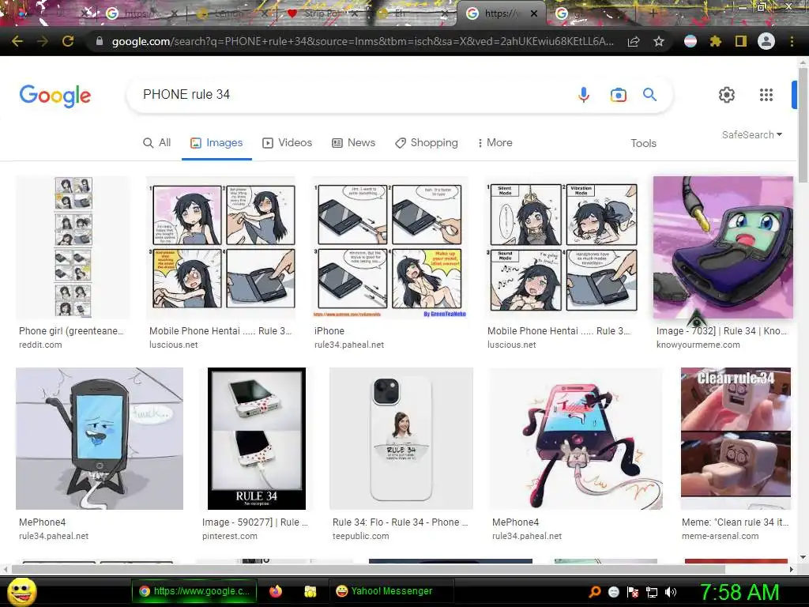Toggle the browser side panel icon
Viewport: 809px width, 607px height.
(x=741, y=41)
